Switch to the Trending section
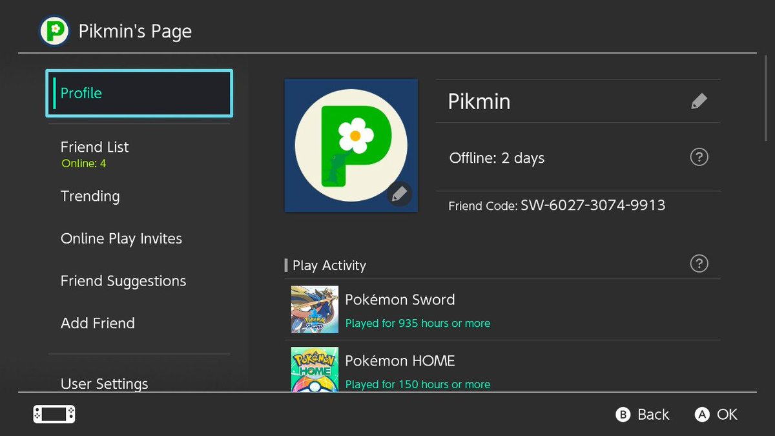Viewport: 775px width, 436px height. click(x=90, y=196)
